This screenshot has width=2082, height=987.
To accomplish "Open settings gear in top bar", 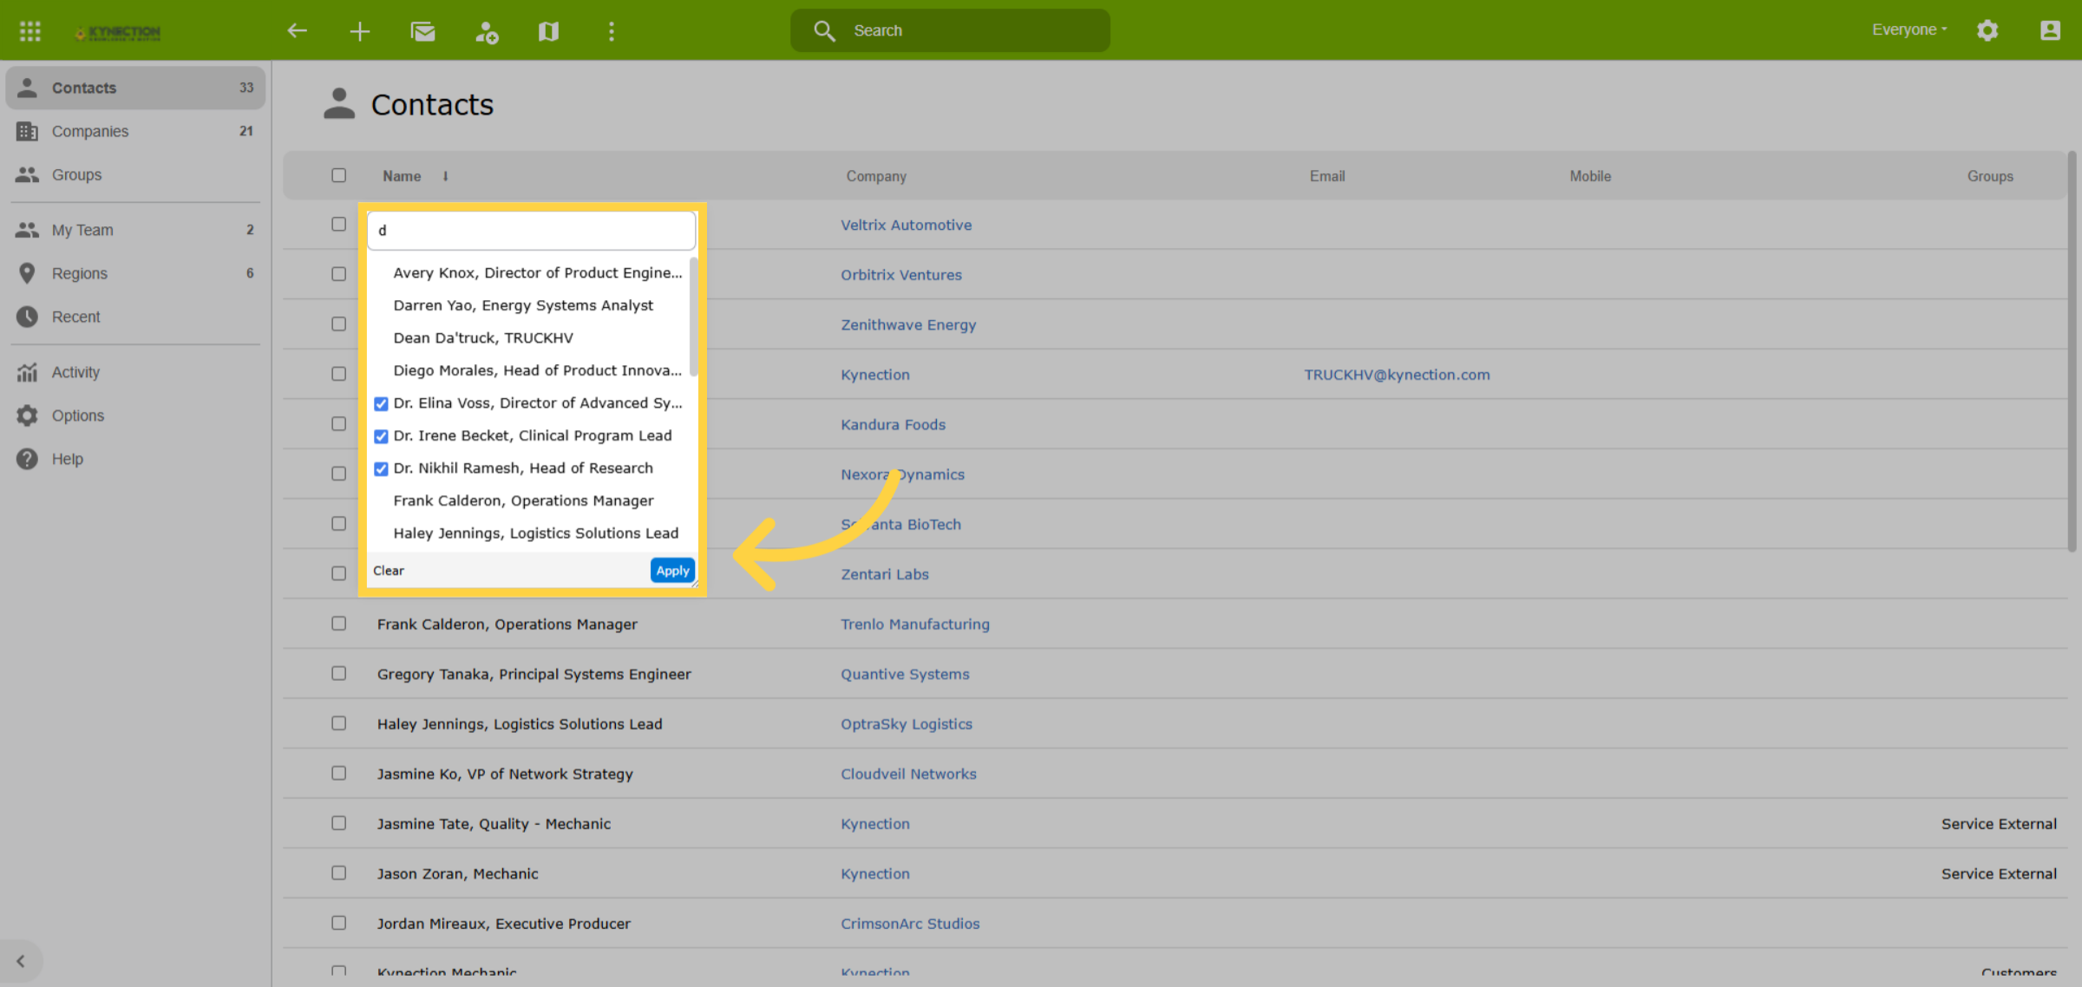I will click(x=1987, y=30).
